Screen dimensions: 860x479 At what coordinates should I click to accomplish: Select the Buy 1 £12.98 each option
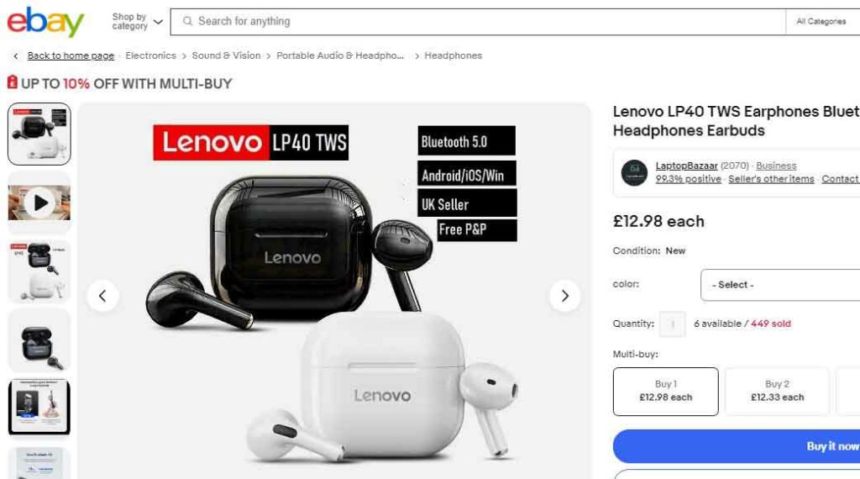(x=666, y=392)
